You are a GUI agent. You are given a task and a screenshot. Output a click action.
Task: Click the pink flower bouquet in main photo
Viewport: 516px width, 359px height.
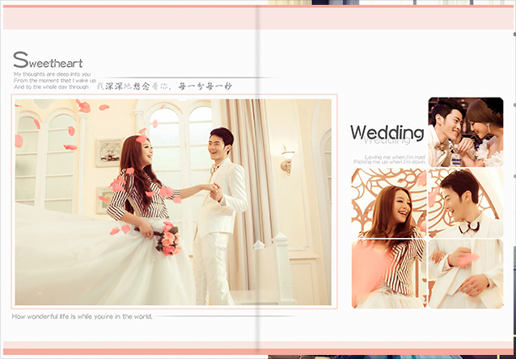point(168,239)
